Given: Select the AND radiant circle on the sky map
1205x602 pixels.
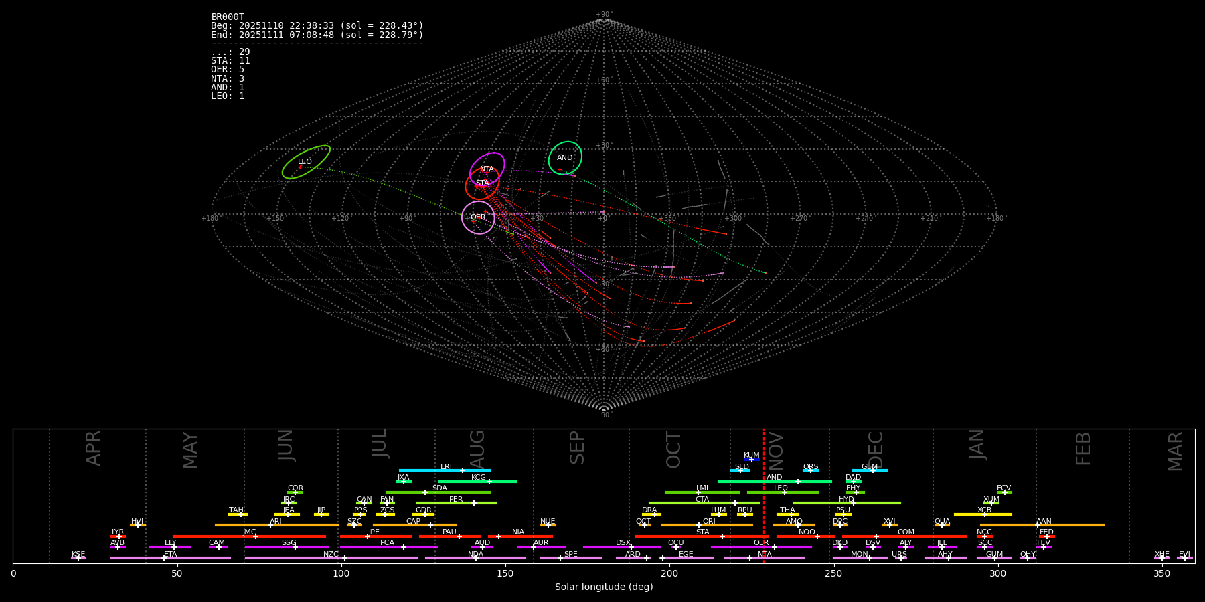Looking at the screenshot, I should click(x=565, y=158).
